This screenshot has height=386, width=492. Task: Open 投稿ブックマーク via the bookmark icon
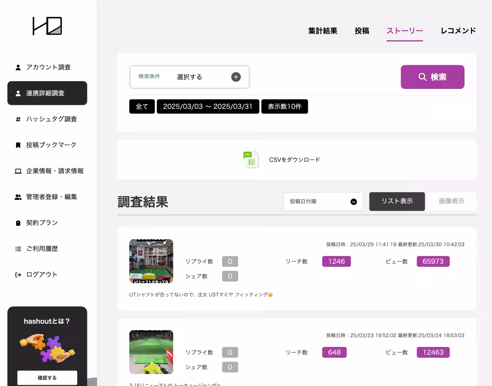17,145
